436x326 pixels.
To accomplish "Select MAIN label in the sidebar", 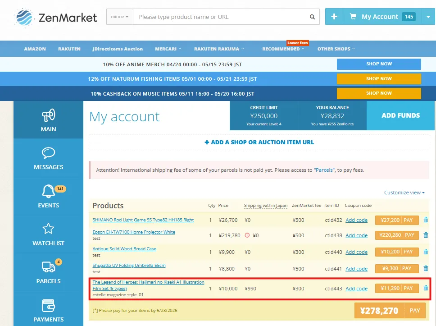I will tap(48, 129).
